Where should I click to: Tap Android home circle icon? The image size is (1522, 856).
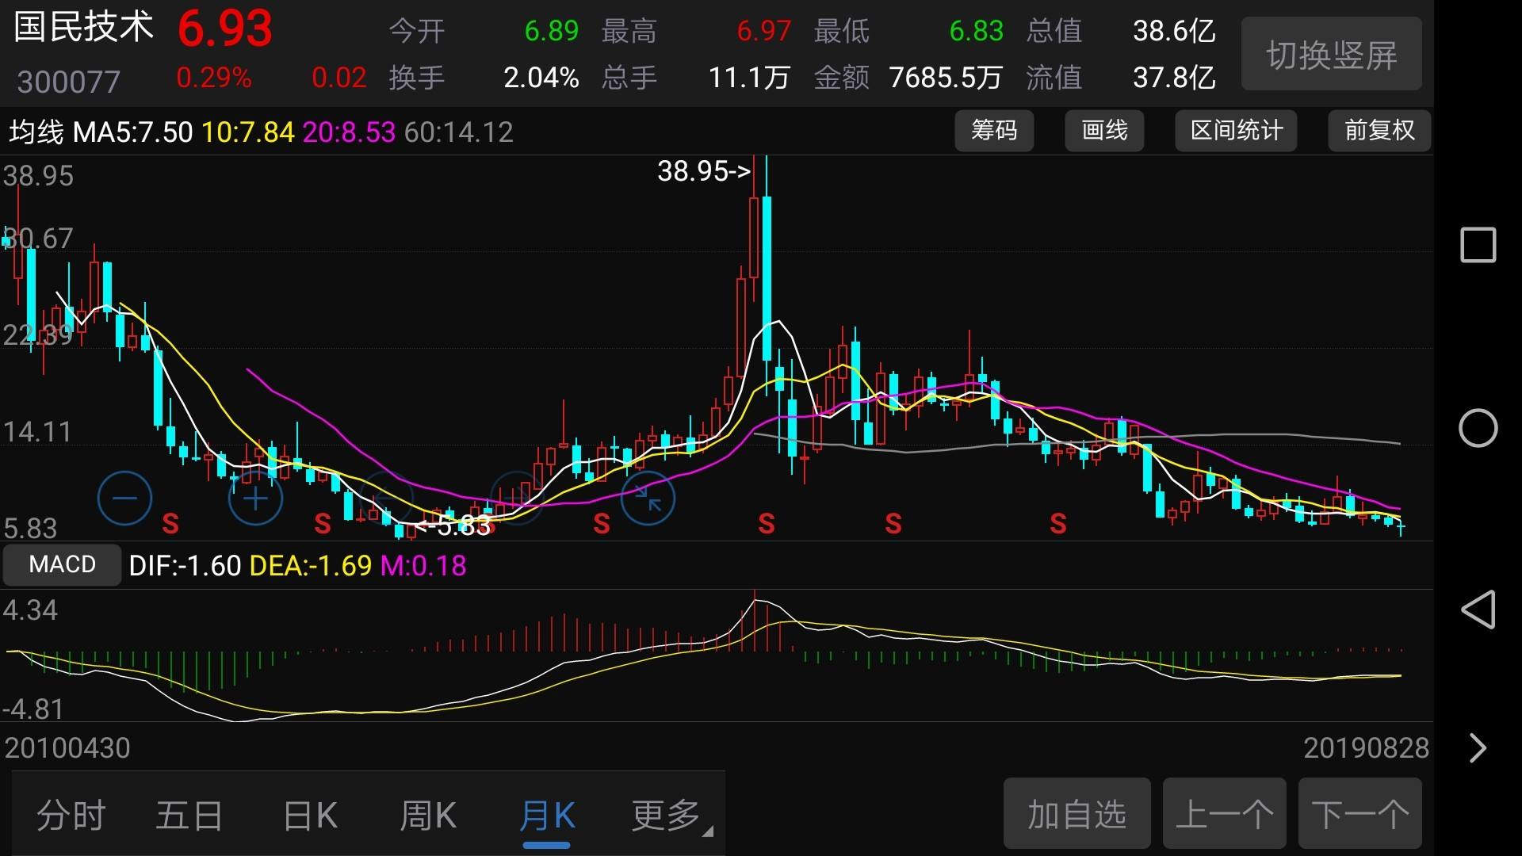click(1478, 429)
